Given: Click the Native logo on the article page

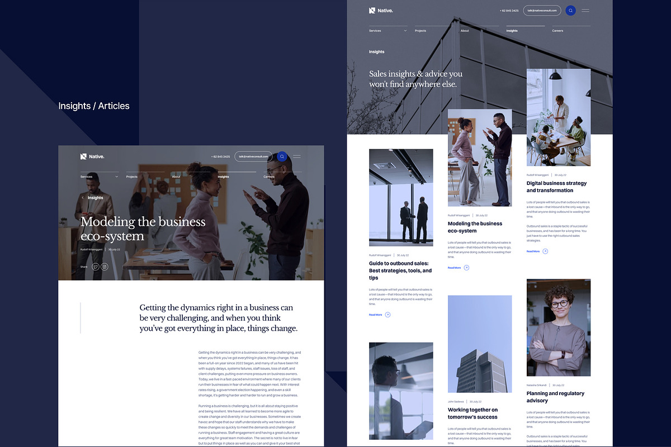Looking at the screenshot, I should 92,156.
